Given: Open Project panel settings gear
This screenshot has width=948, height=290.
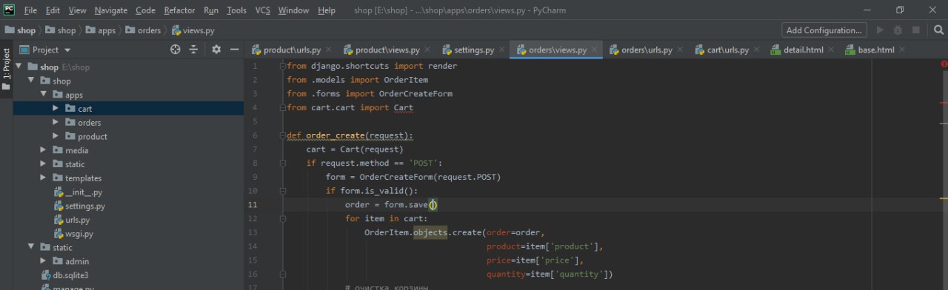Looking at the screenshot, I should tap(216, 50).
